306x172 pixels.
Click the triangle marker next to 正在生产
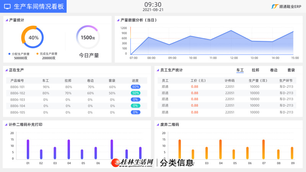(6, 70)
